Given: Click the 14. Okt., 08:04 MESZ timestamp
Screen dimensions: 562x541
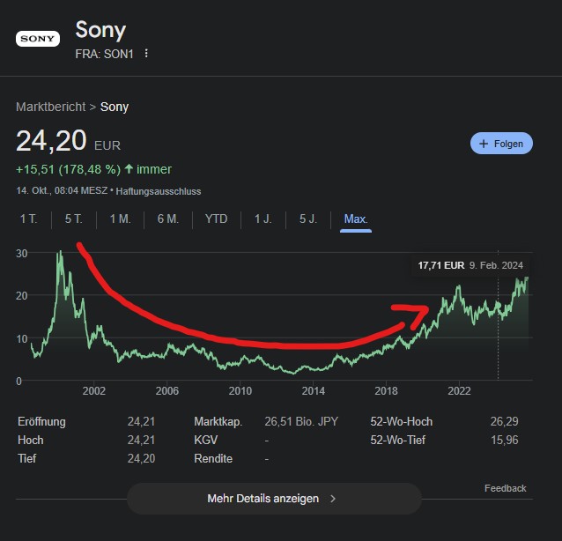Looking at the screenshot, I should coord(62,190).
